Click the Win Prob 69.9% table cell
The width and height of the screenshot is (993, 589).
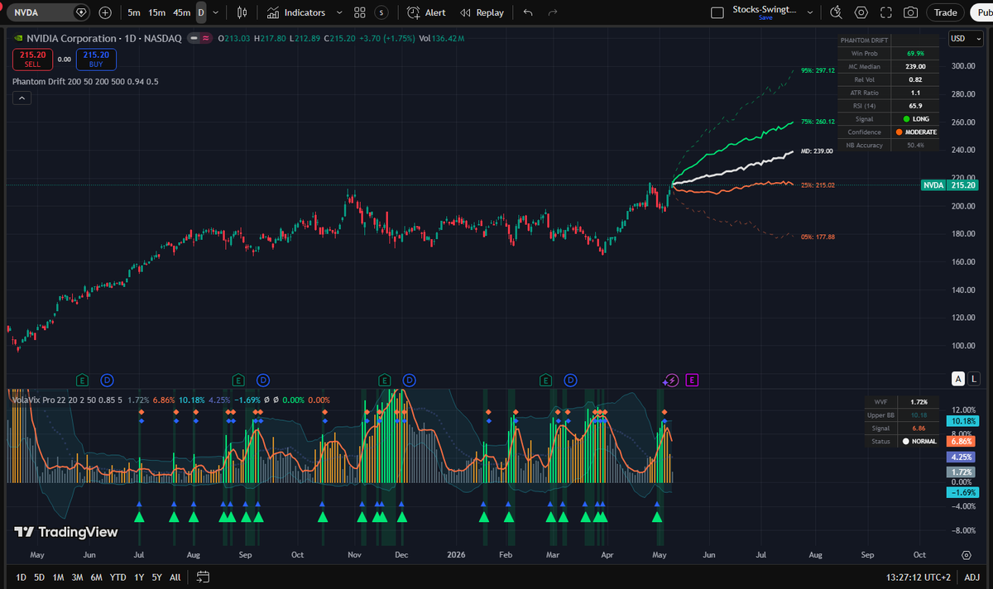click(x=914, y=53)
